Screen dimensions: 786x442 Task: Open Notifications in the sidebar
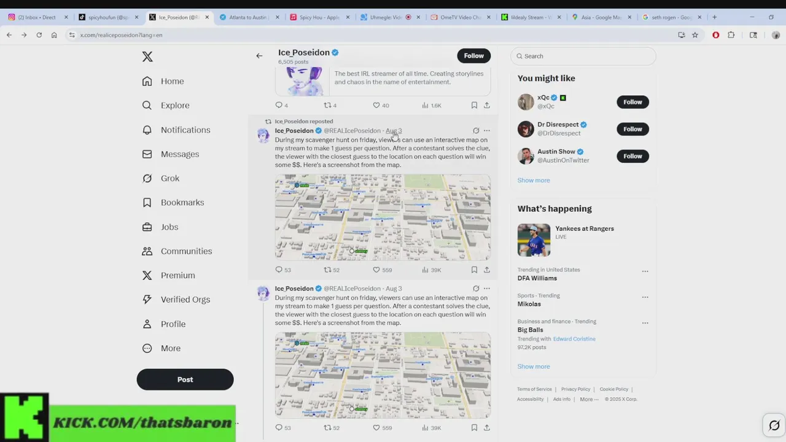tap(176, 130)
